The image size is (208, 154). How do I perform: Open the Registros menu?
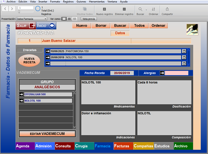68,2
